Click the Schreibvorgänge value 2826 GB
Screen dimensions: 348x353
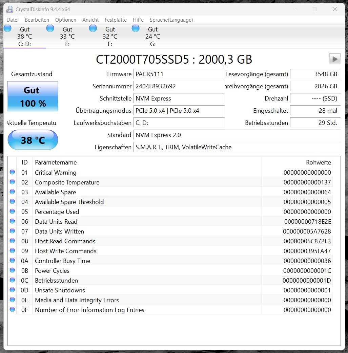315,86
